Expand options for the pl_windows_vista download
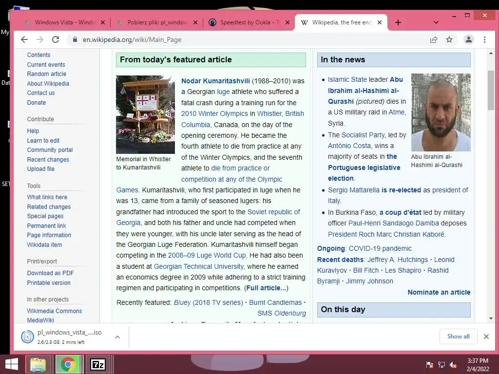 pyautogui.click(x=117, y=337)
